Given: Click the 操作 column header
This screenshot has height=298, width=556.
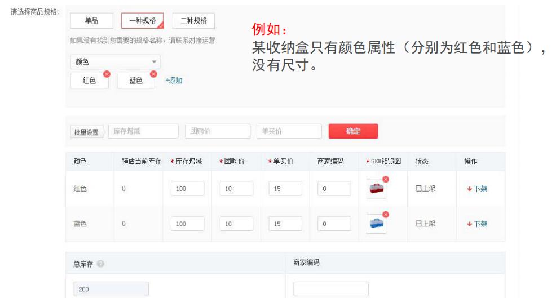Looking at the screenshot, I should point(471,161).
